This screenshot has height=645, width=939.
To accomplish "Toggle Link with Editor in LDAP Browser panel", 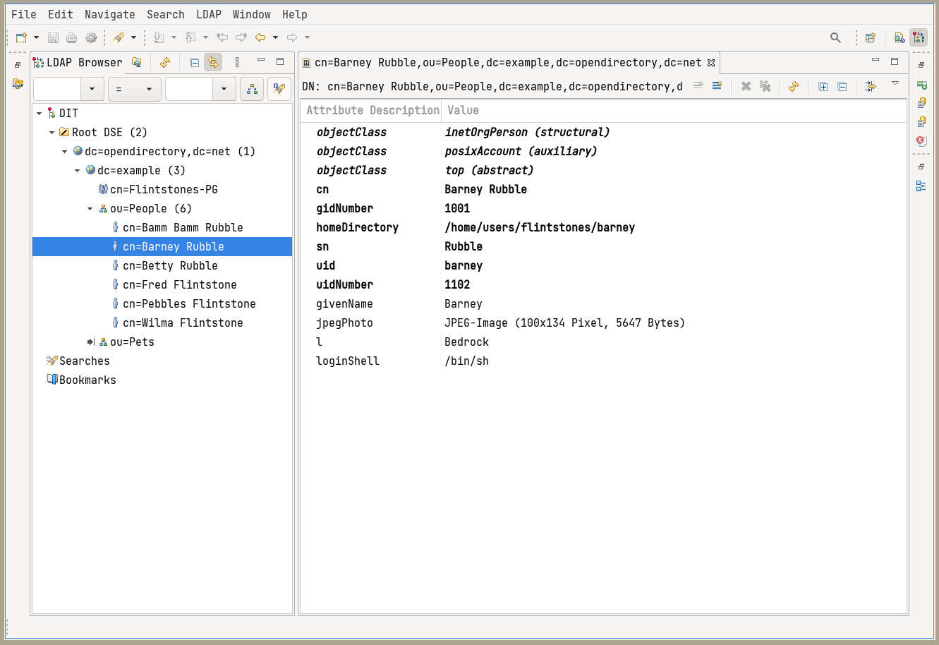I will click(x=213, y=62).
